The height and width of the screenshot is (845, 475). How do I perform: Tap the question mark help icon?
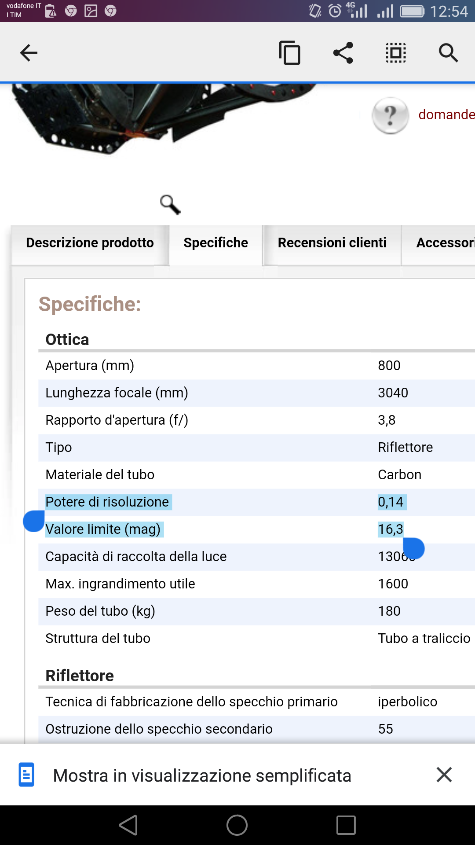point(390,115)
